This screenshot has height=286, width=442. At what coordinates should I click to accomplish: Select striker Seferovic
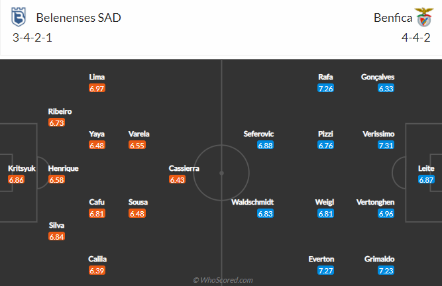[x=258, y=134]
